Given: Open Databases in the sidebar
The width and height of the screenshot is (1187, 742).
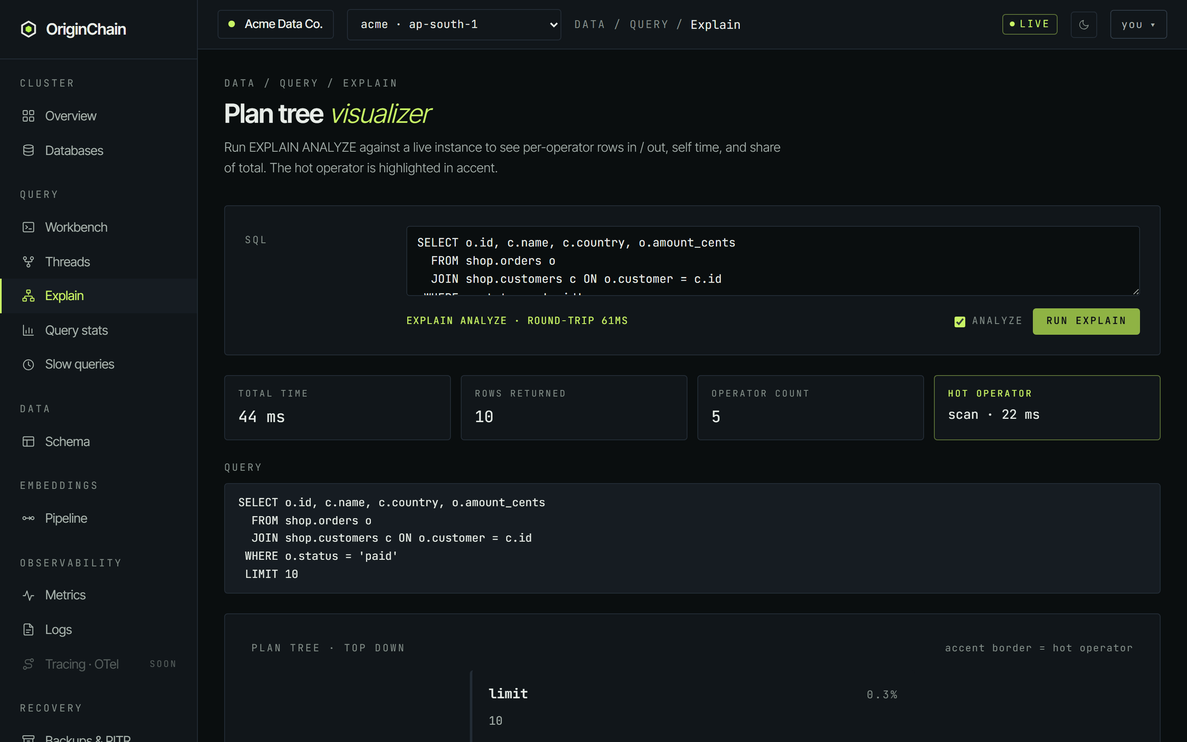Looking at the screenshot, I should [x=99, y=151].
